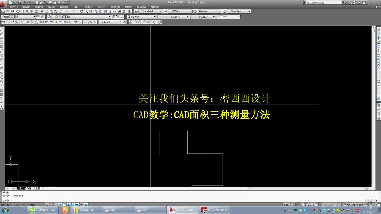This screenshot has height=214, width=381.
Task: Click the Workspace settings gear icon
Action: click(x=38, y=17)
